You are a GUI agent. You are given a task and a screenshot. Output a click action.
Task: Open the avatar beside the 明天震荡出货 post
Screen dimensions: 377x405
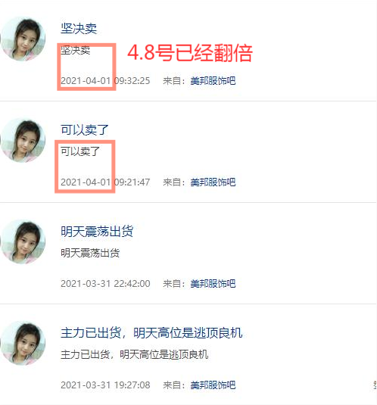coord(23,241)
